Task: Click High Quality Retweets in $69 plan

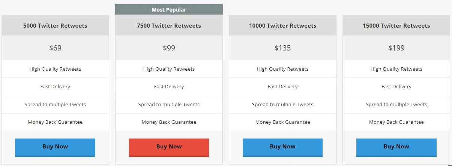Action: coord(55,69)
